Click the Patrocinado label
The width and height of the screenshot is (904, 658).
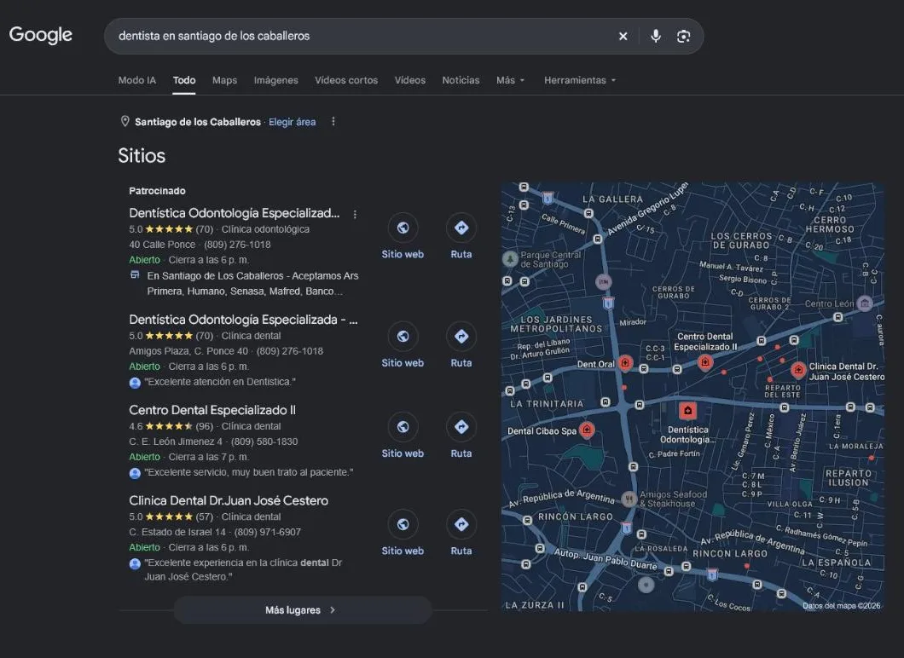[157, 191]
